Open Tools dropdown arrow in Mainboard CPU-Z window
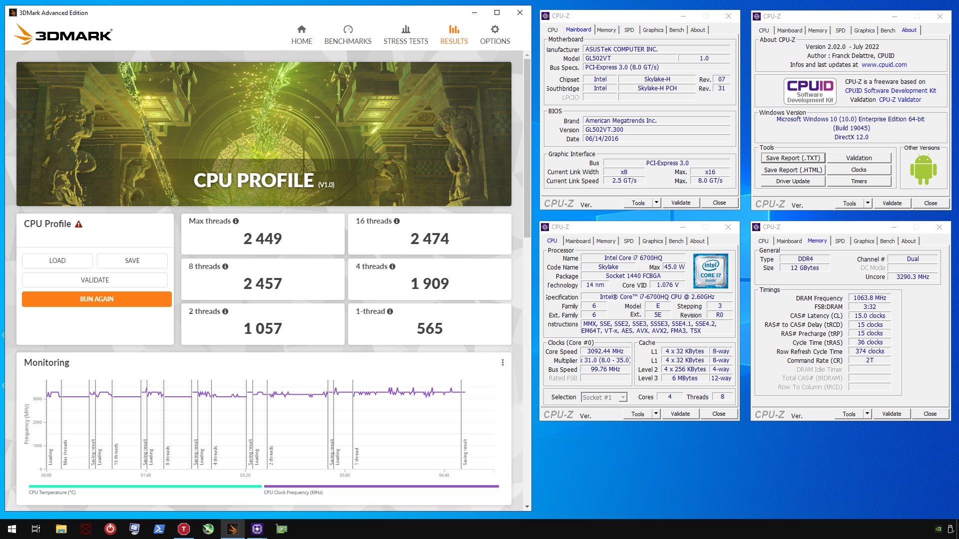The image size is (959, 539). (x=656, y=203)
